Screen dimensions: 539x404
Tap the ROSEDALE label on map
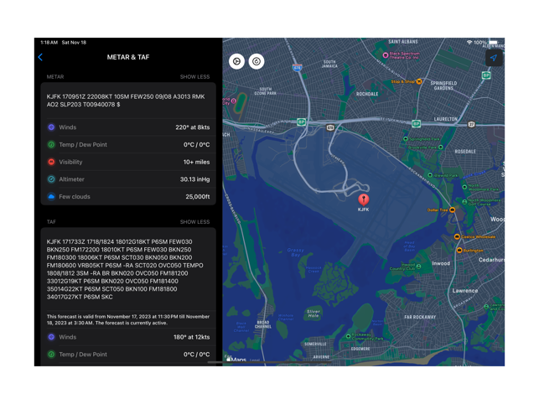tap(465, 151)
